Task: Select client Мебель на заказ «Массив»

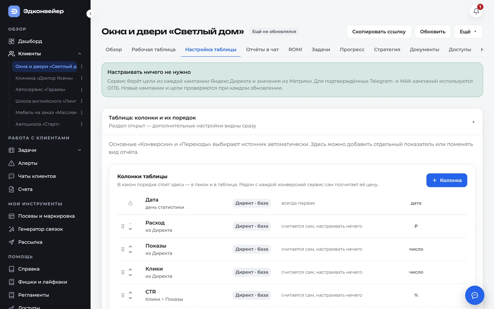Action: (46, 112)
